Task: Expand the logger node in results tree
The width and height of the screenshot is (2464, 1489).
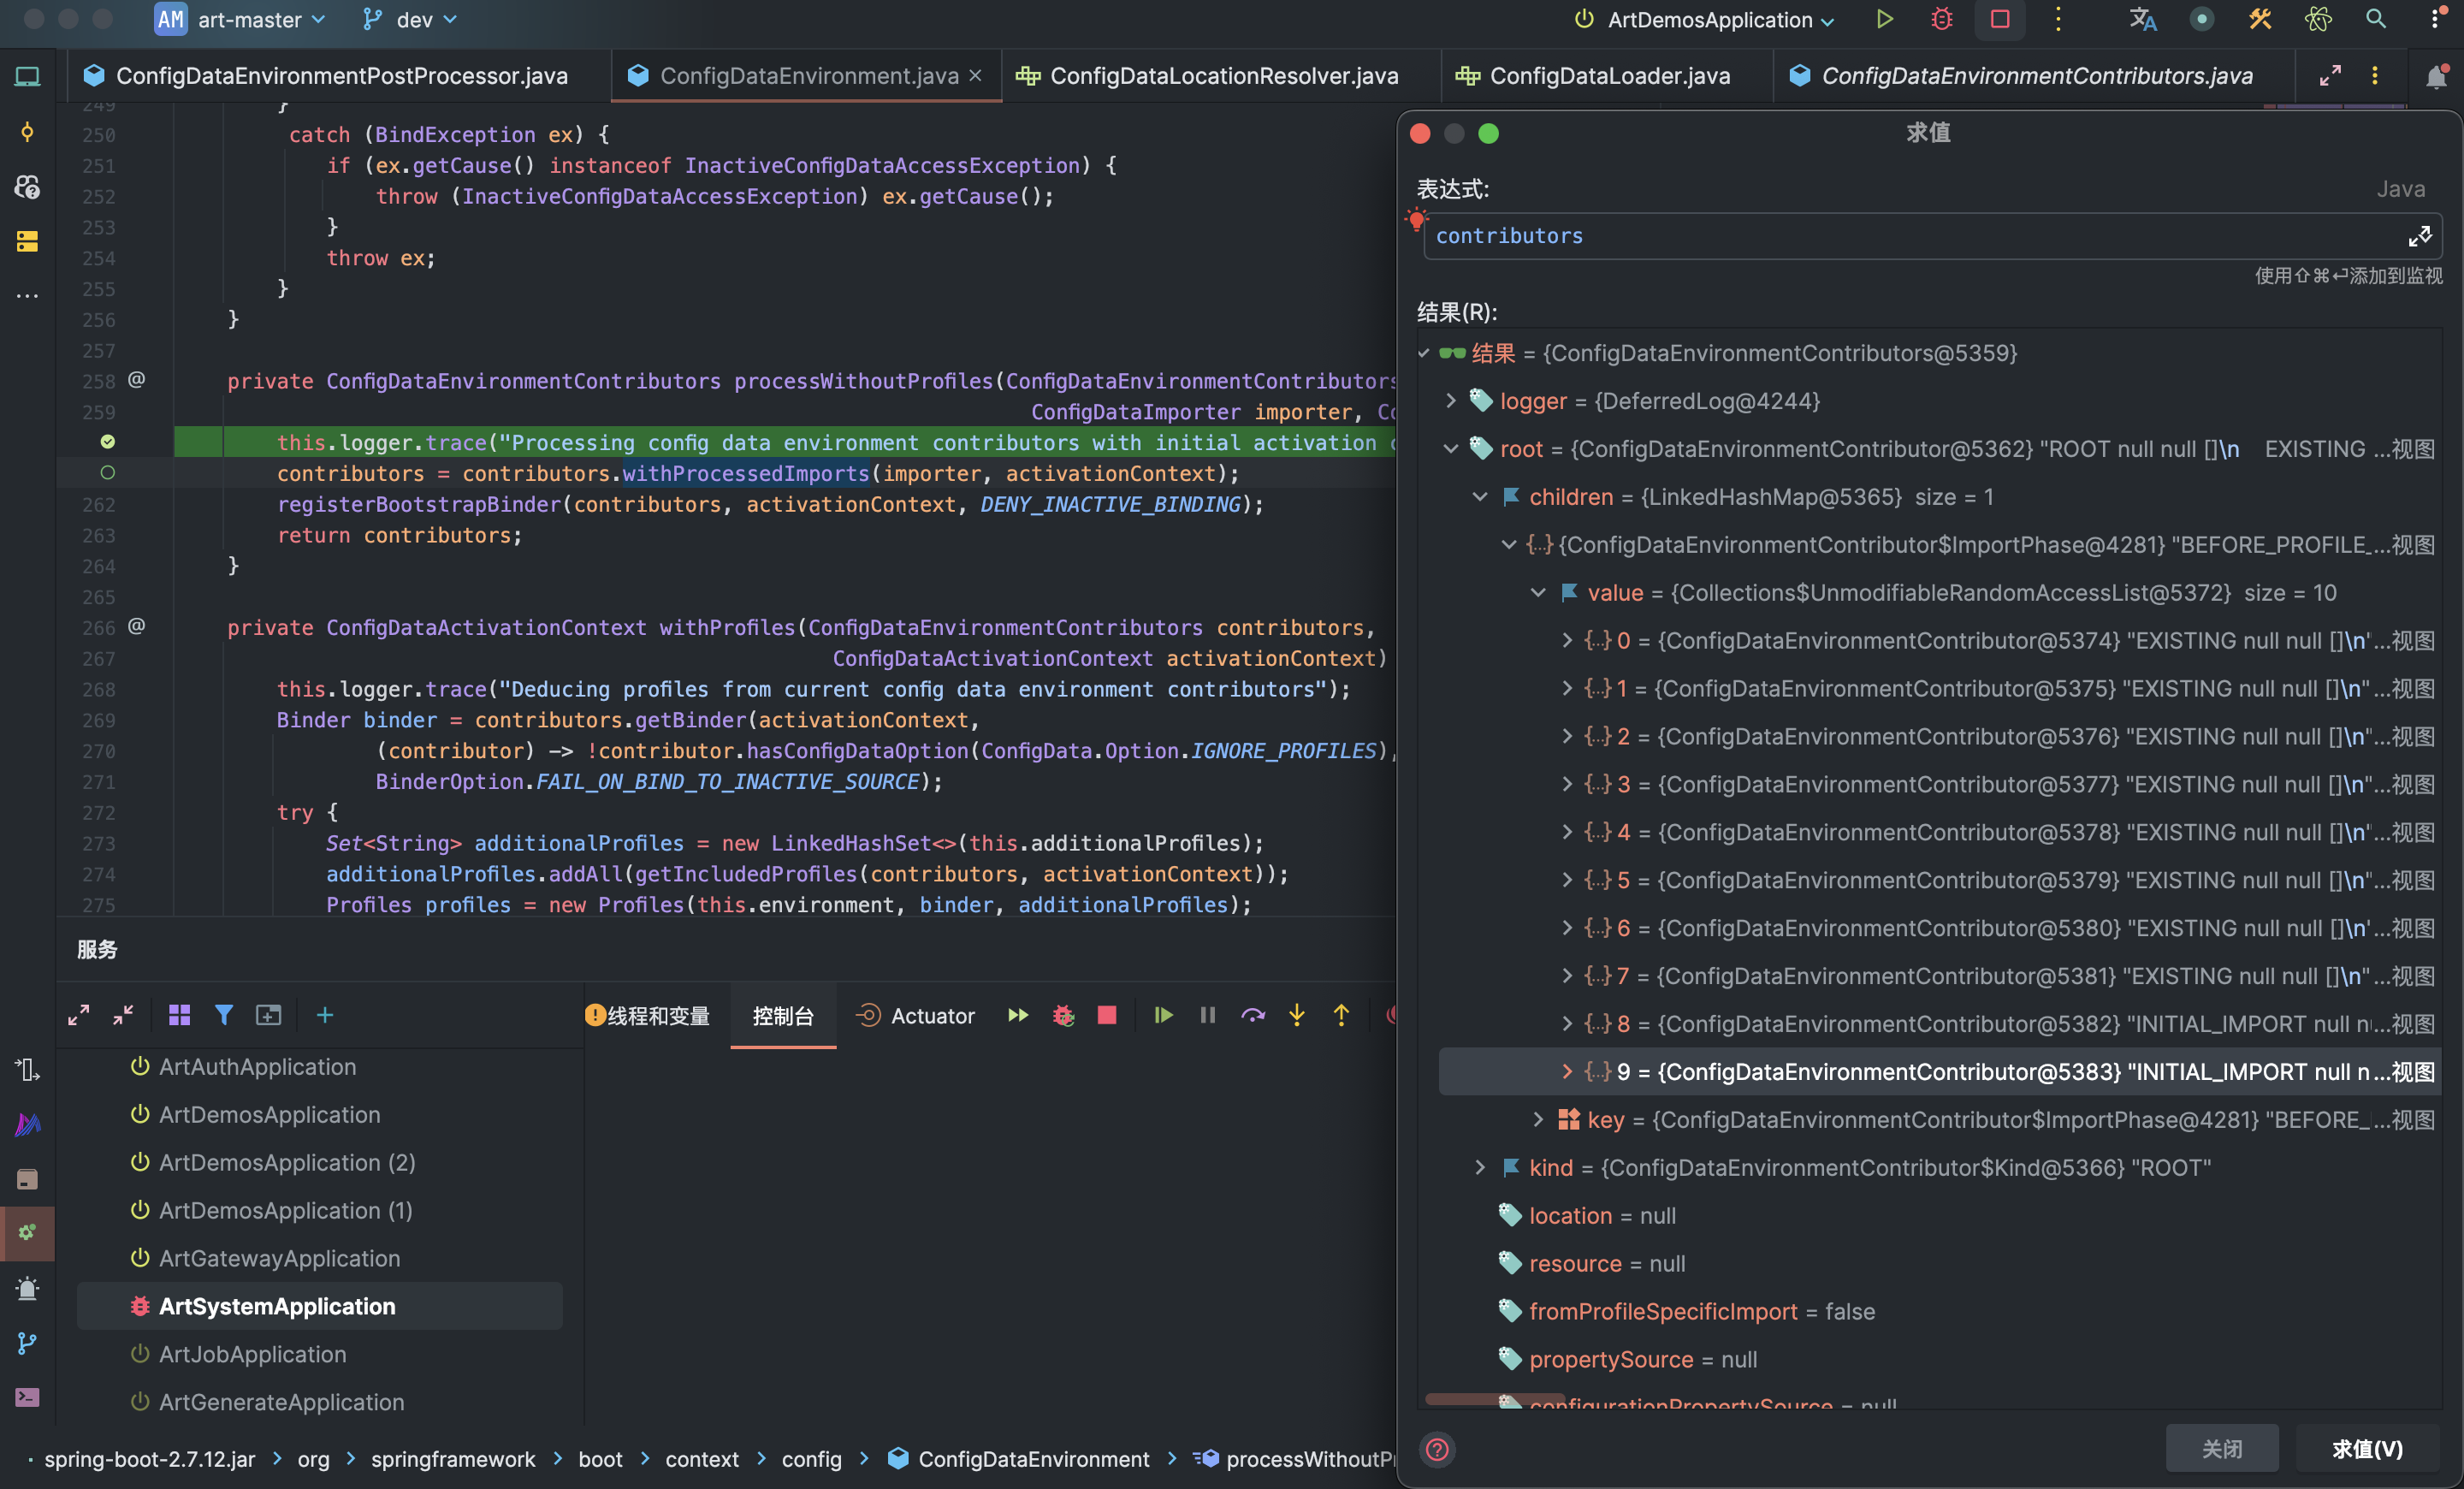Action: coord(1451,401)
